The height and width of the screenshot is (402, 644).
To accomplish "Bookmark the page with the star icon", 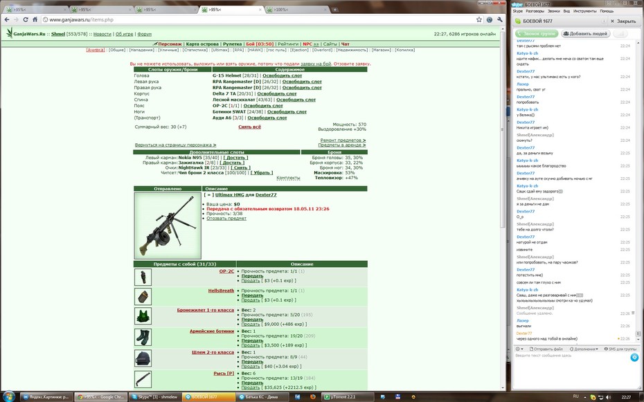I will pyautogui.click(x=479, y=19).
